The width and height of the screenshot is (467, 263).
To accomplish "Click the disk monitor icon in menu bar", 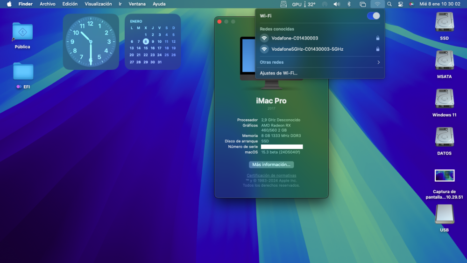I will [283, 4].
